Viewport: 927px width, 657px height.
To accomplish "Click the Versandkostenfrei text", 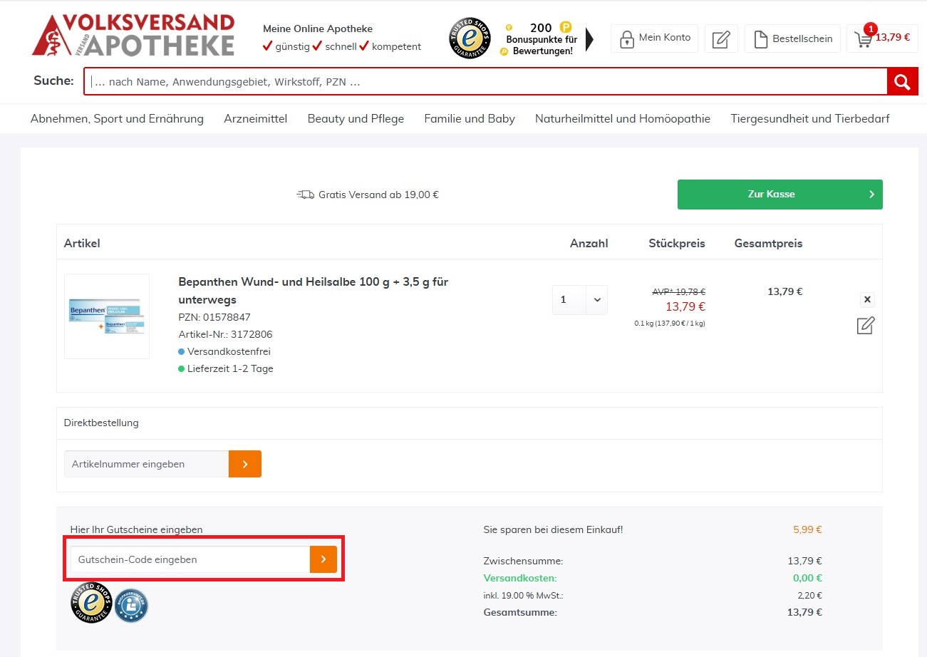I will tap(229, 351).
